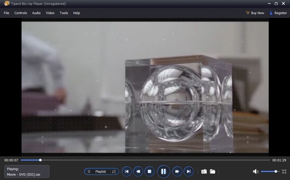This screenshot has width=290, height=180.
Task: Close the Tipard player window
Action: 283,3
